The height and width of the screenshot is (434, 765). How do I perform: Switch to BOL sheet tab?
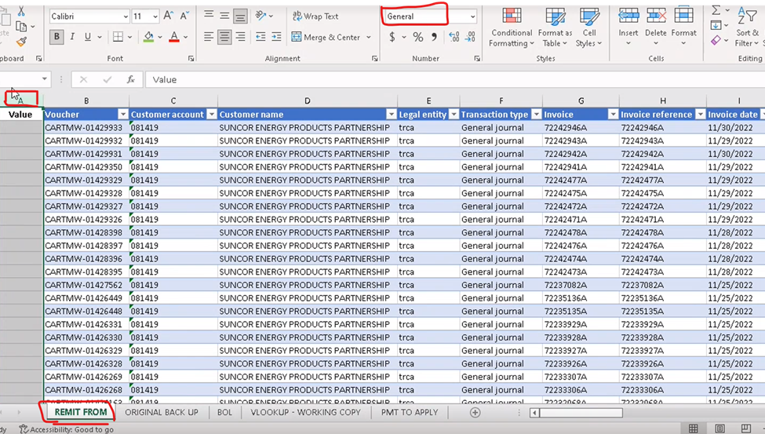coord(224,413)
